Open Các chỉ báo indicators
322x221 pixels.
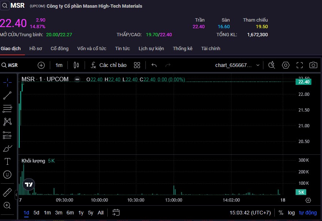click(108, 65)
